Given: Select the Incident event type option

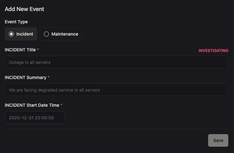Looking at the screenshot, I should [21, 34].
